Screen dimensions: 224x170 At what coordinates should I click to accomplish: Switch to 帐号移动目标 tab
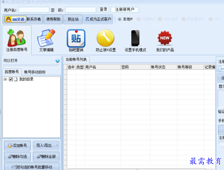(35, 72)
